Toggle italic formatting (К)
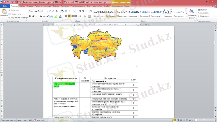The image size is (217, 122). pyautogui.click(x=33, y=16)
